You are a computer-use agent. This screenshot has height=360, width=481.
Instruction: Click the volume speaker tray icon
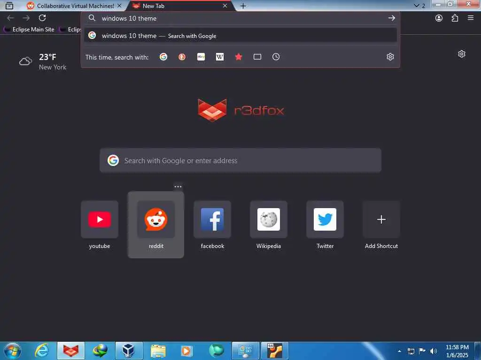click(434, 351)
